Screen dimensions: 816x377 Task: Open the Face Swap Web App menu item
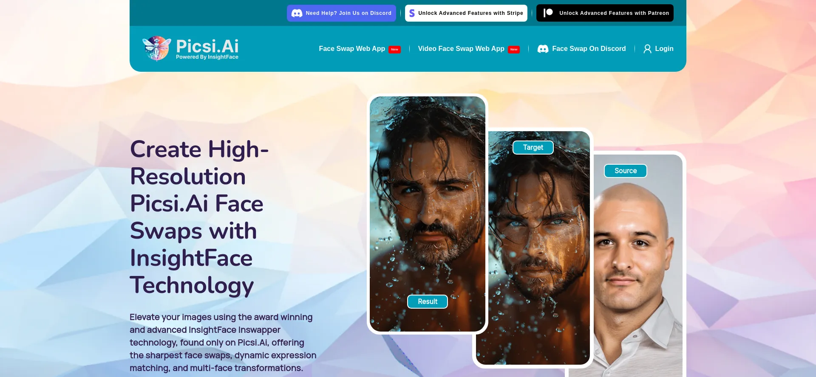click(352, 49)
